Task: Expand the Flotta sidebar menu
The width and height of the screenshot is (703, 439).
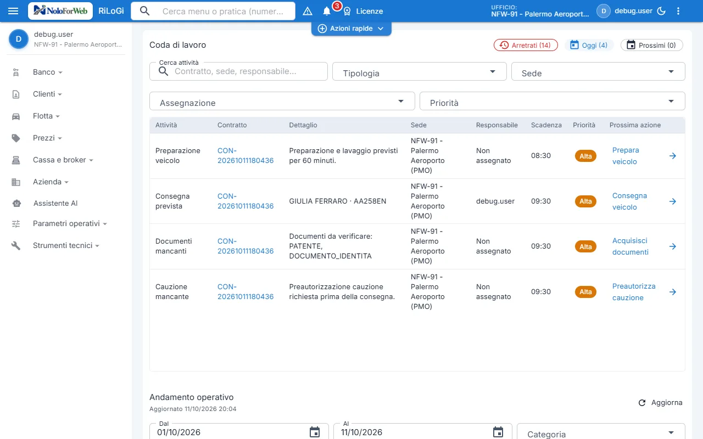Action: coord(47,116)
